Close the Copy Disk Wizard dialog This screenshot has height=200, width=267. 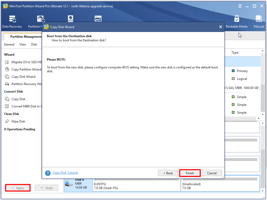coord(220,27)
